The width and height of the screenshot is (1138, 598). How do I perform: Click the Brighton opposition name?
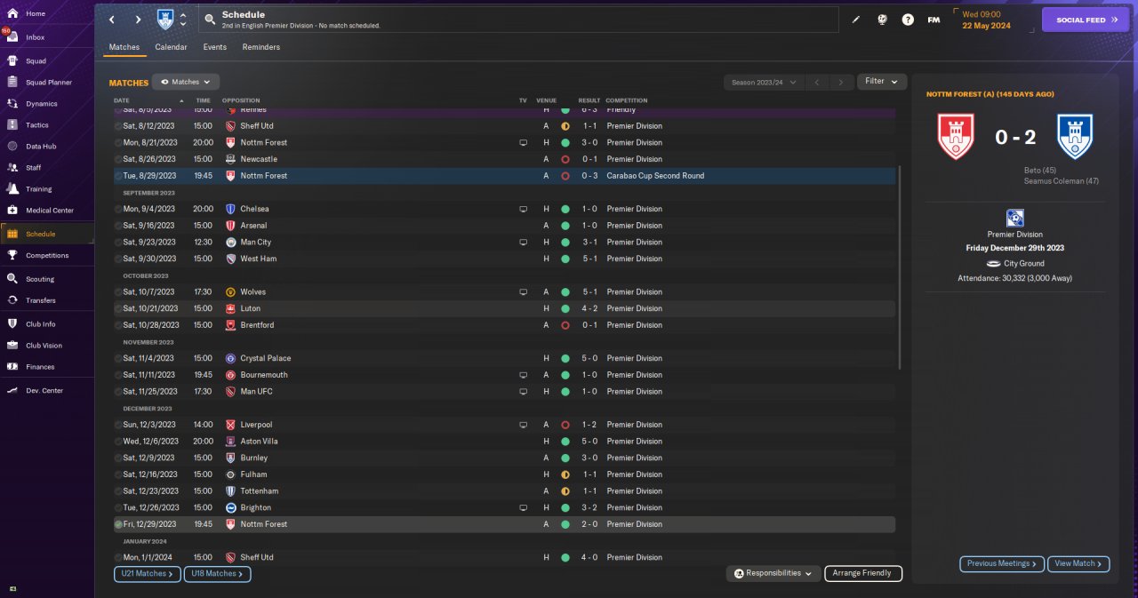pos(255,507)
